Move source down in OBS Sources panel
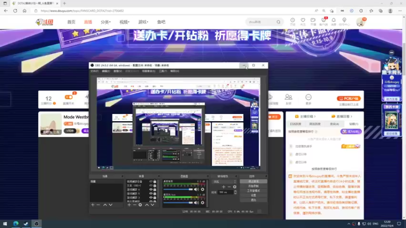 [152, 205]
